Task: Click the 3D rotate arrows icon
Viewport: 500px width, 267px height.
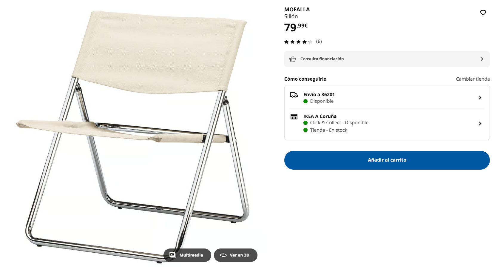Action: point(223,255)
